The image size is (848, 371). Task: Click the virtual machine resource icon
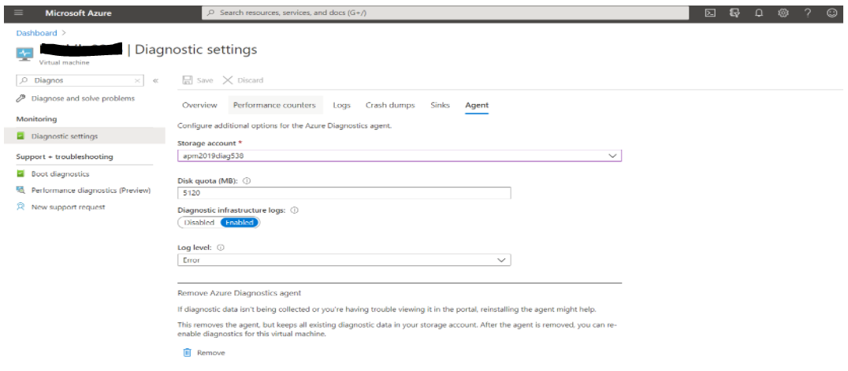(x=25, y=54)
